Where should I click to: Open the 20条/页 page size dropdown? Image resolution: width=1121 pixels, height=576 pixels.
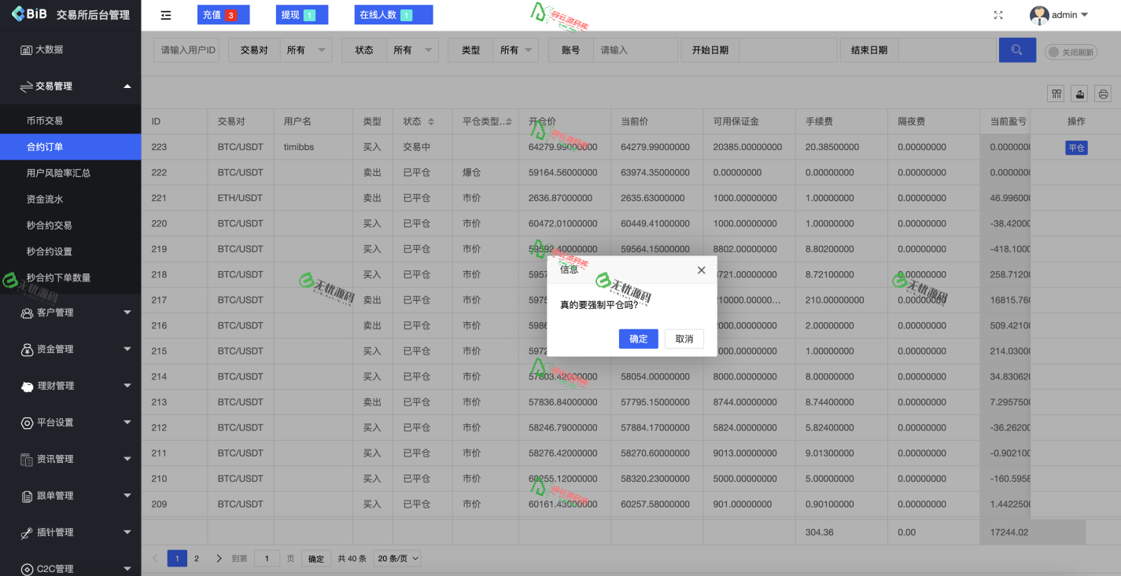pos(396,558)
